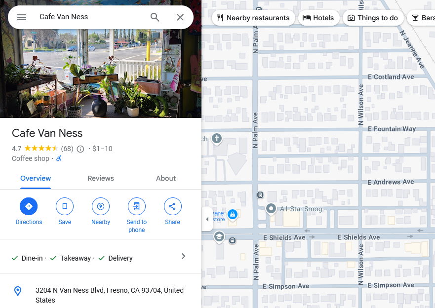Click the wheelchair accessibility icon
Screen dimensions: 435x308
pos(59,158)
